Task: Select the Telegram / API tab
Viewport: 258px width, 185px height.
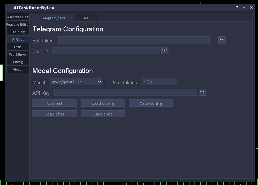Action: click(53, 18)
